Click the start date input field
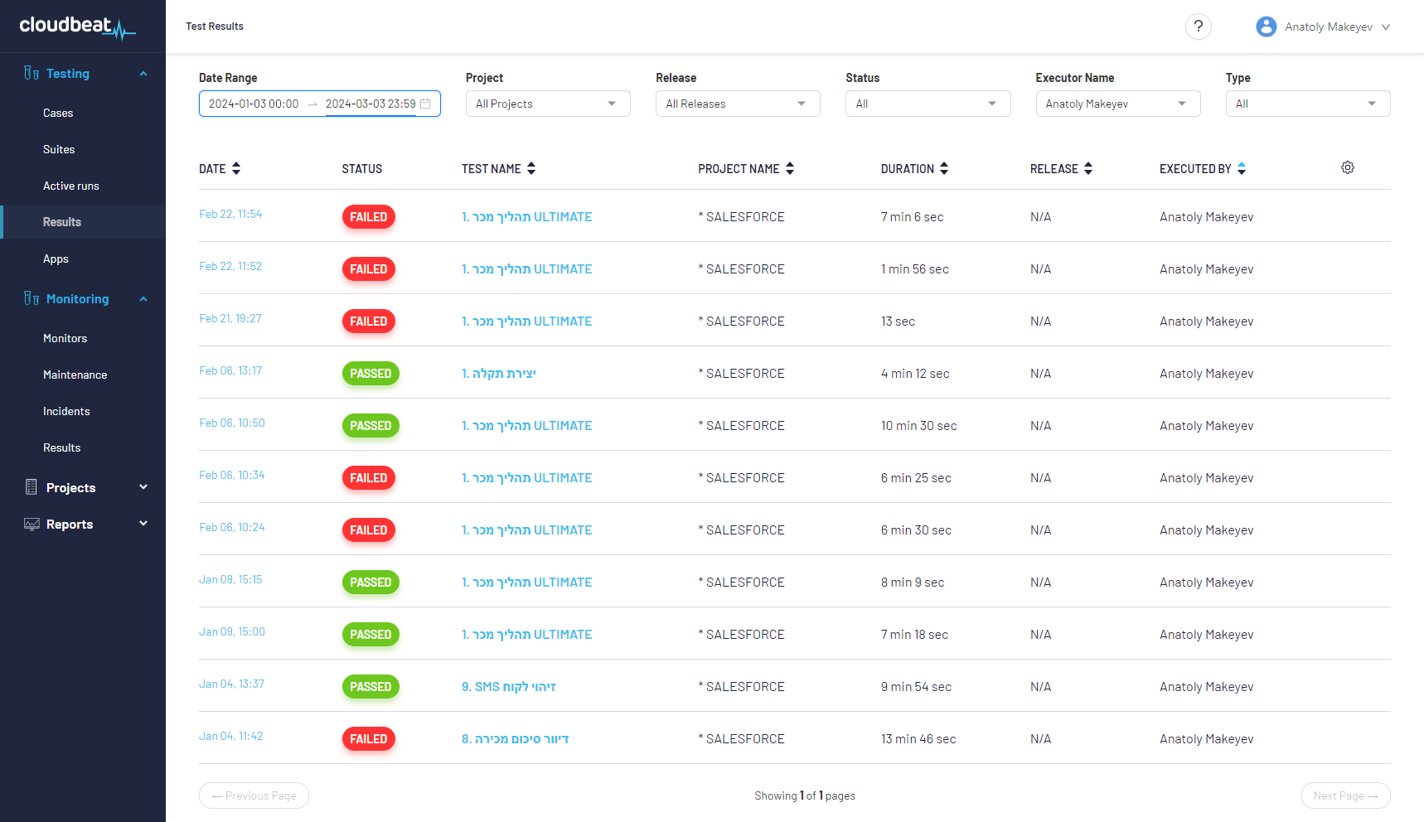 pyautogui.click(x=254, y=104)
